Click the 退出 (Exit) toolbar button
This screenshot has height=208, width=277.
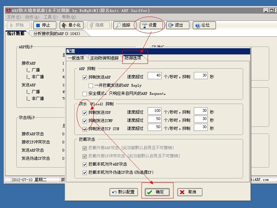pyautogui.click(x=178, y=25)
